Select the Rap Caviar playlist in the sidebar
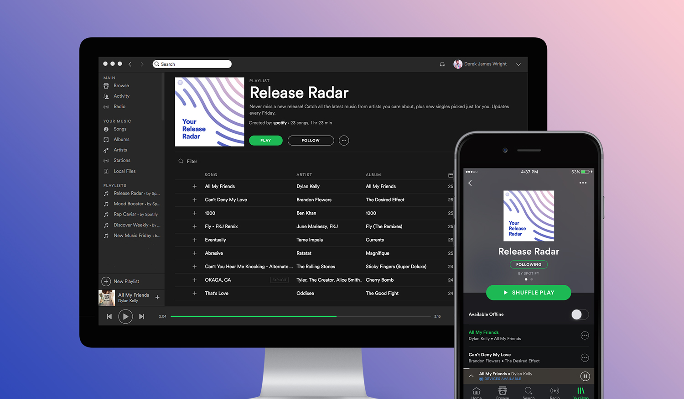The height and width of the screenshot is (399, 684). 134,214
